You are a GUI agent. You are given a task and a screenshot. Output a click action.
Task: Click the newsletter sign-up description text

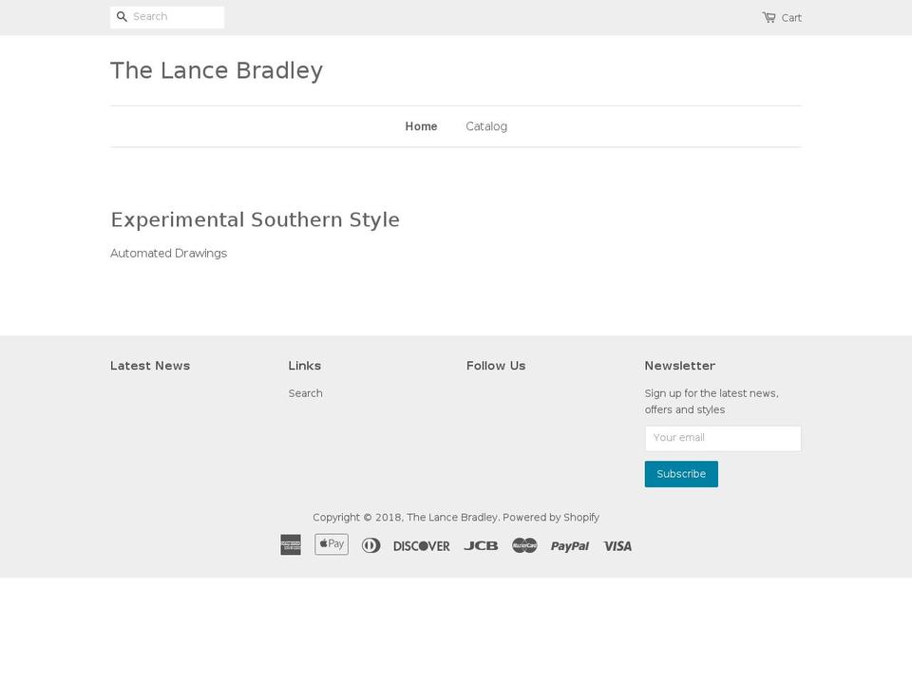[712, 401]
